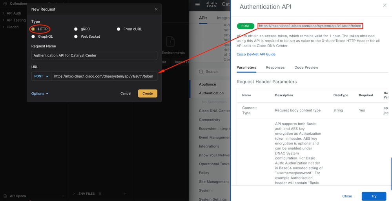Open the Policy API category
This screenshot has width=392, height=201.
[x=204, y=173]
